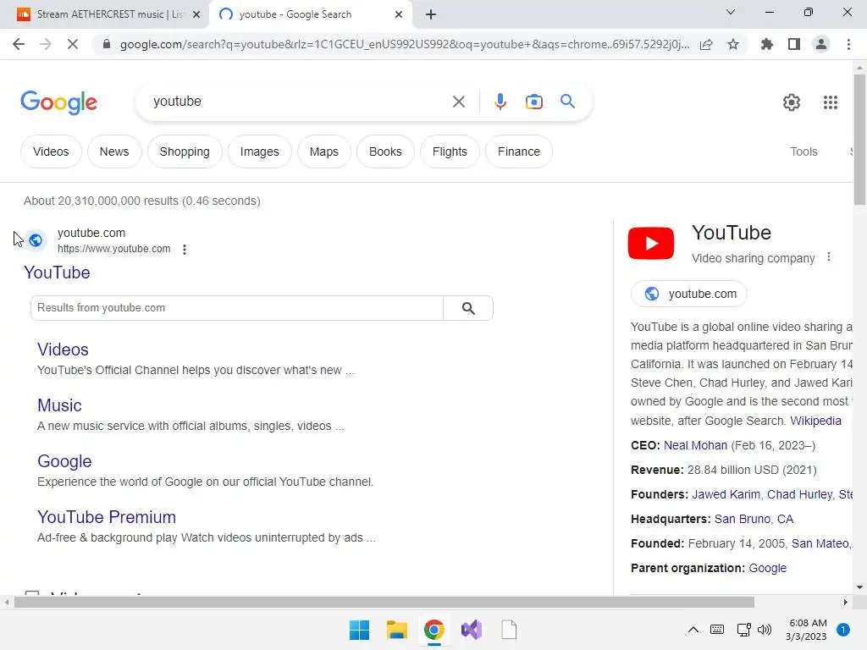867x650 pixels.
Task: Open the Google apps grid
Action: tap(830, 102)
